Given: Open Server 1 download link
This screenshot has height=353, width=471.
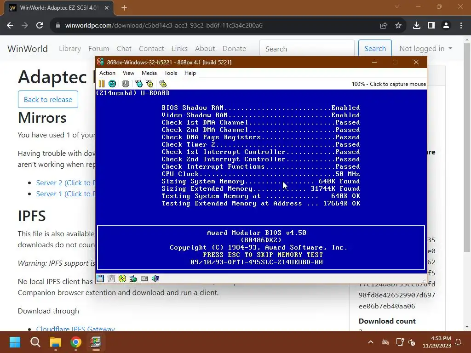Looking at the screenshot, I should pyautogui.click(x=66, y=194).
